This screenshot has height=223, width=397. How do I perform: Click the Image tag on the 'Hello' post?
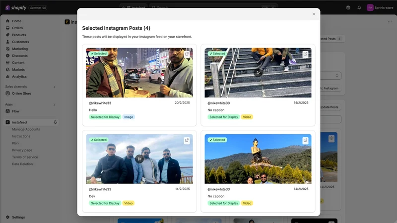tap(129, 117)
